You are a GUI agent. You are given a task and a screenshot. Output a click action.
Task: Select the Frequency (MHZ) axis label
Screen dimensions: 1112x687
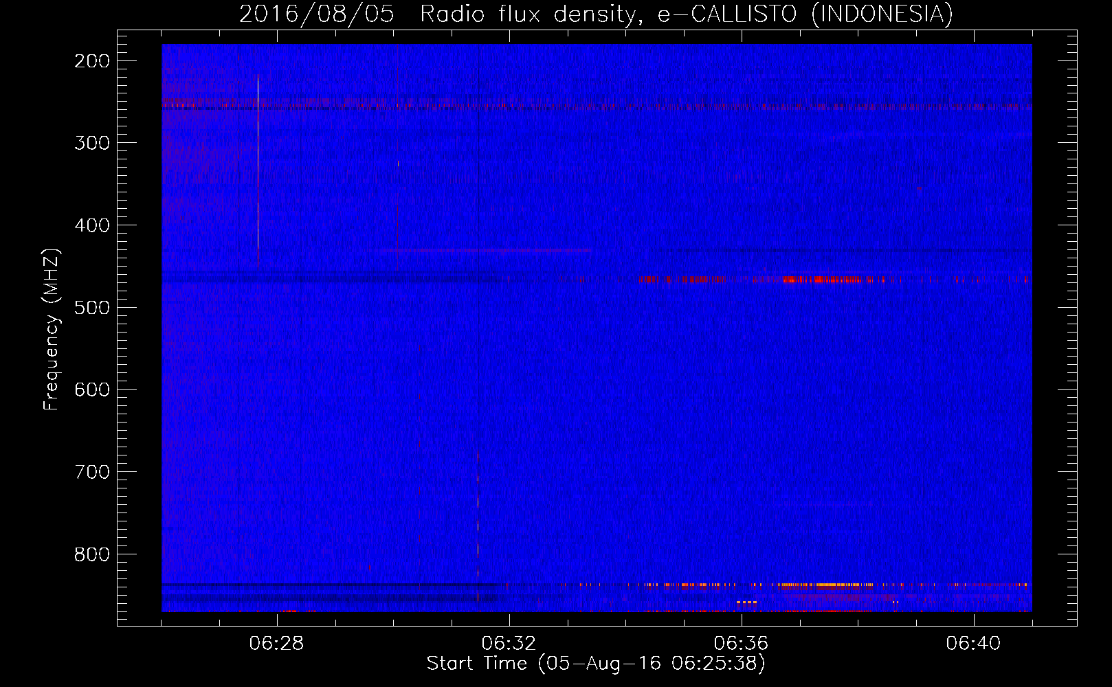52,330
